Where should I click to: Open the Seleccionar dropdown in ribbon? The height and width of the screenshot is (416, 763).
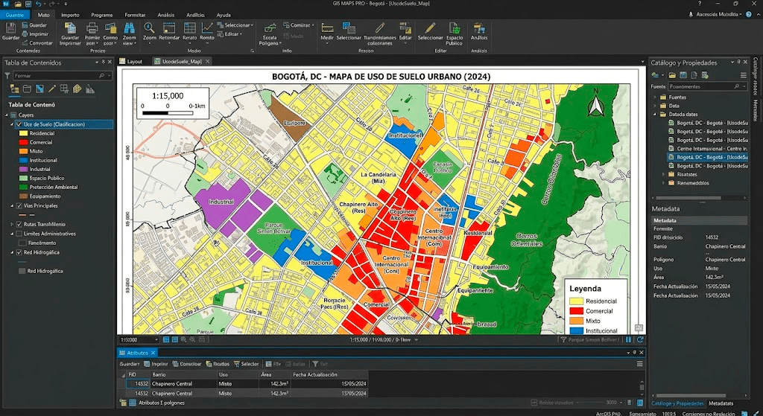click(235, 25)
